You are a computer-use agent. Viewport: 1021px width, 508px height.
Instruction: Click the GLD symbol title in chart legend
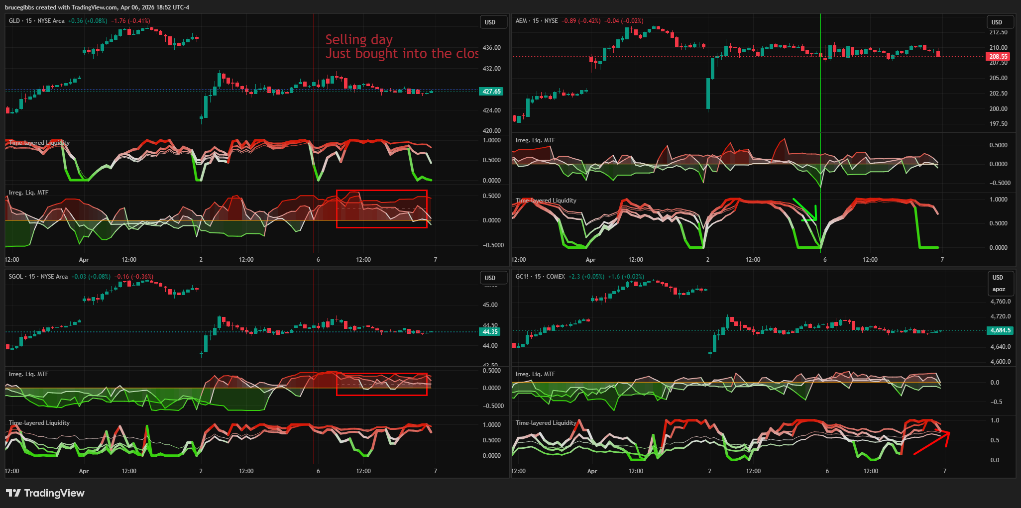(x=14, y=21)
